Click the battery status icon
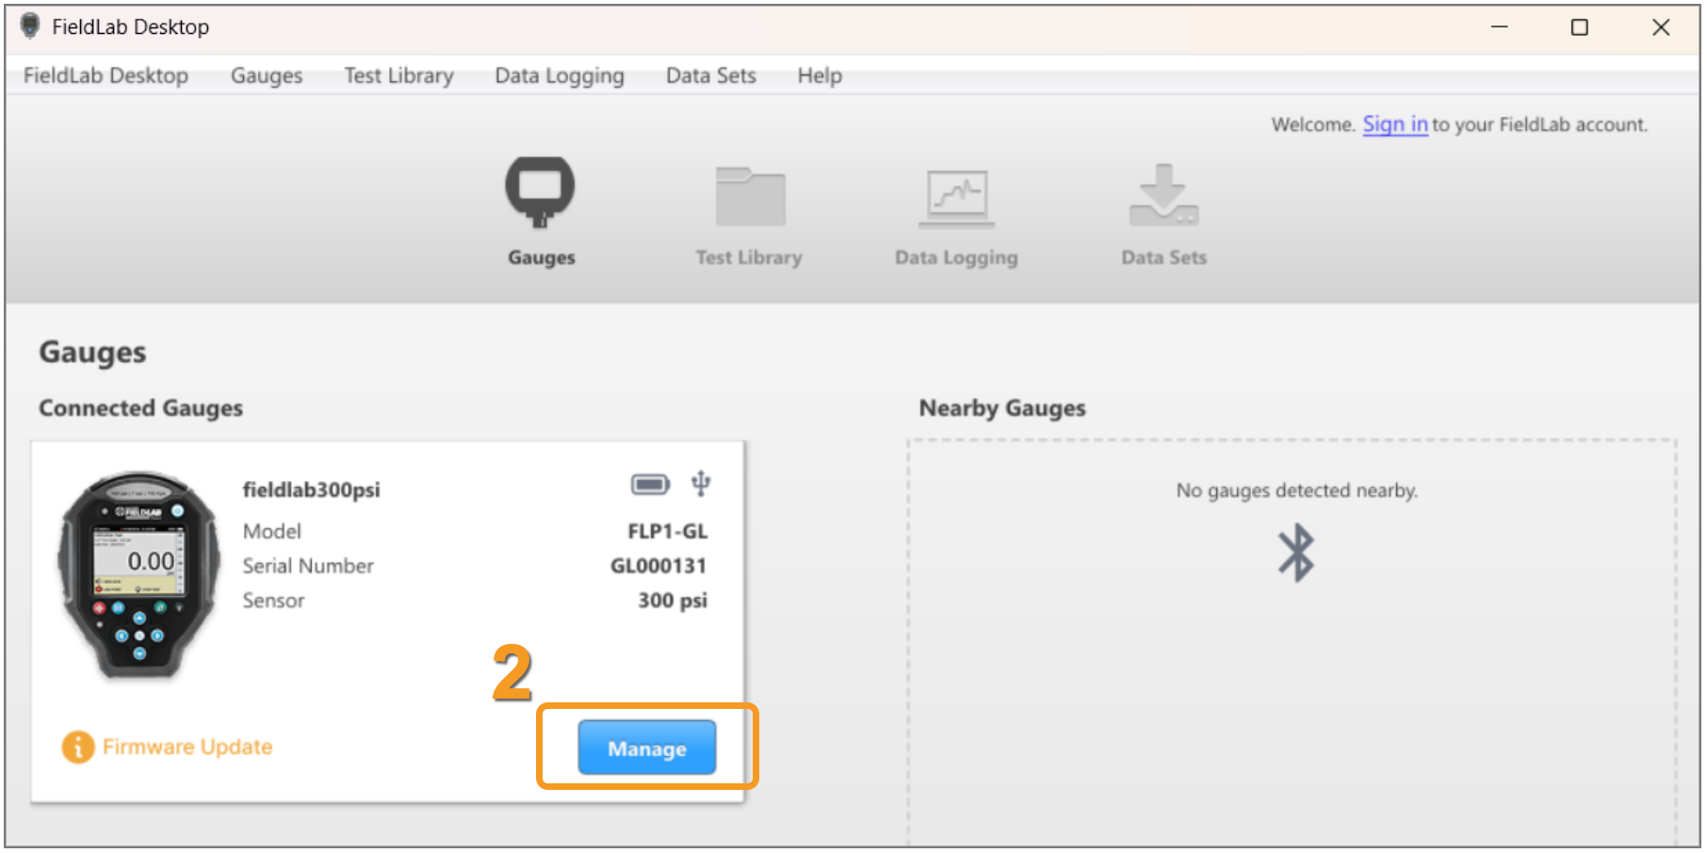The image size is (1707, 853). pos(650,485)
